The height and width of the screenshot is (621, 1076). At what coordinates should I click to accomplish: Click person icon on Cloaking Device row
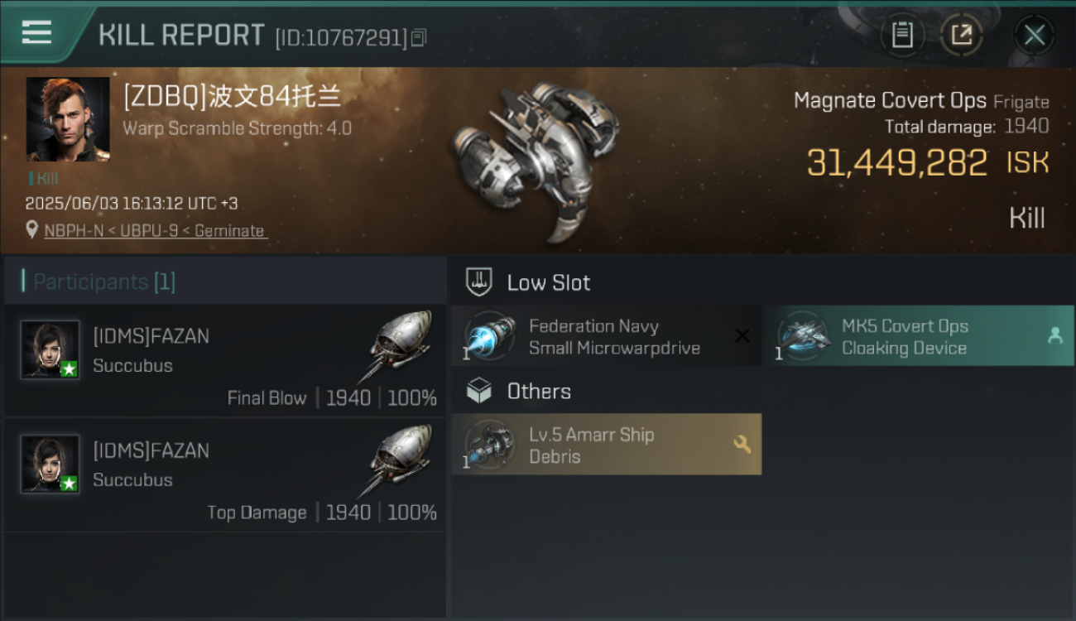(1054, 335)
